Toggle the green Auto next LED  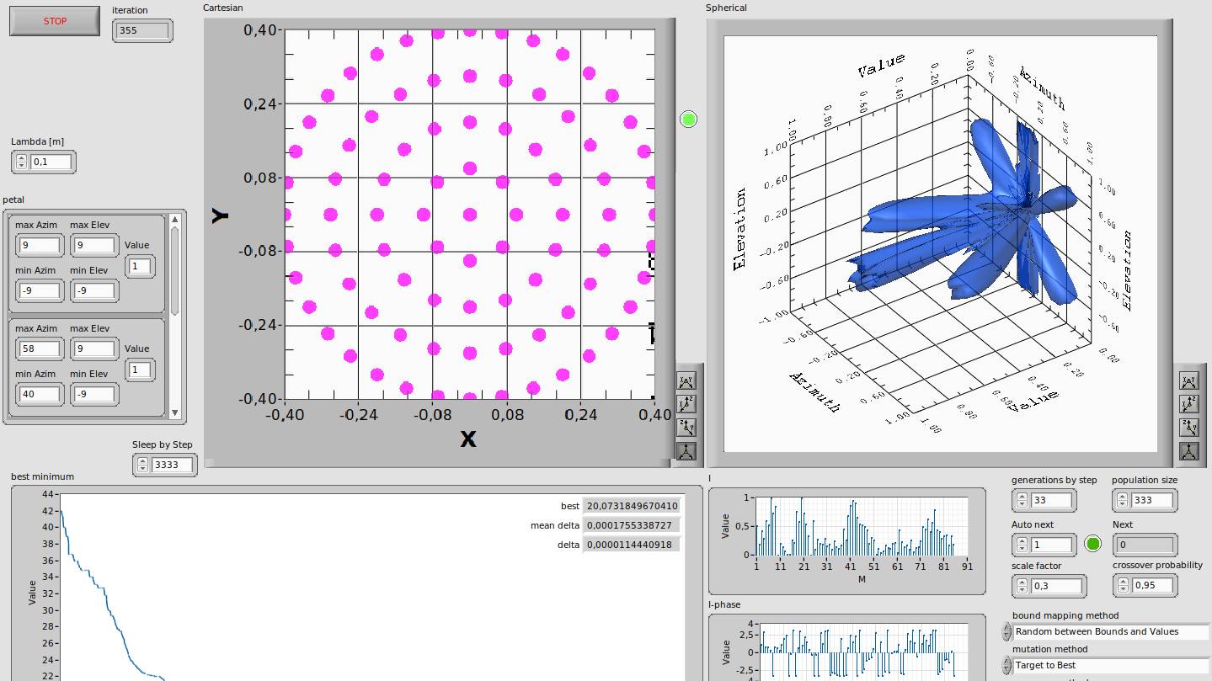pos(1093,544)
